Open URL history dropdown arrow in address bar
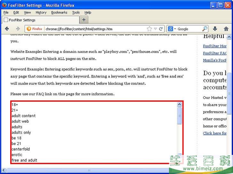The height and width of the screenshot is (174, 233). pyautogui.click(x=156, y=29)
